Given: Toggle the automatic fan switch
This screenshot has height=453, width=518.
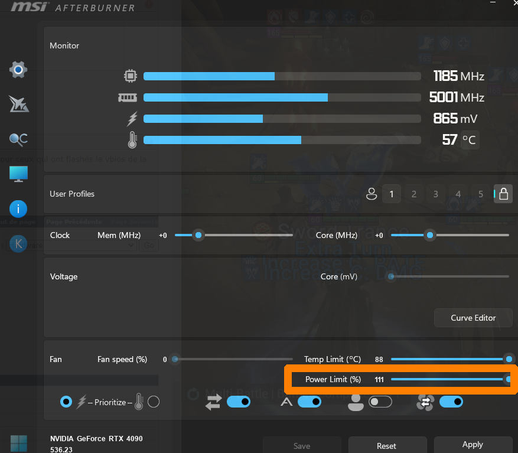Looking at the screenshot, I should (x=310, y=402).
